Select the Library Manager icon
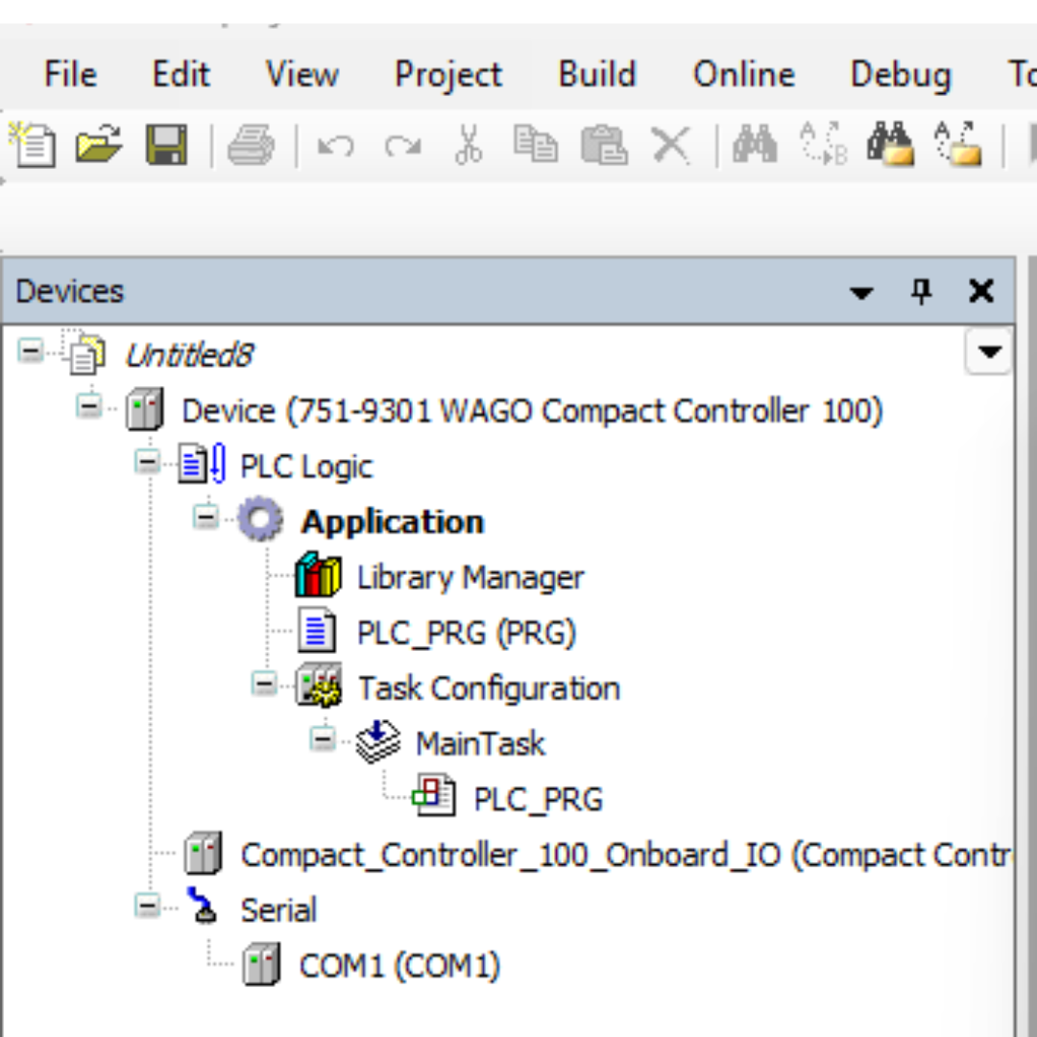Viewport: 1037px width, 1037px height. 318,575
